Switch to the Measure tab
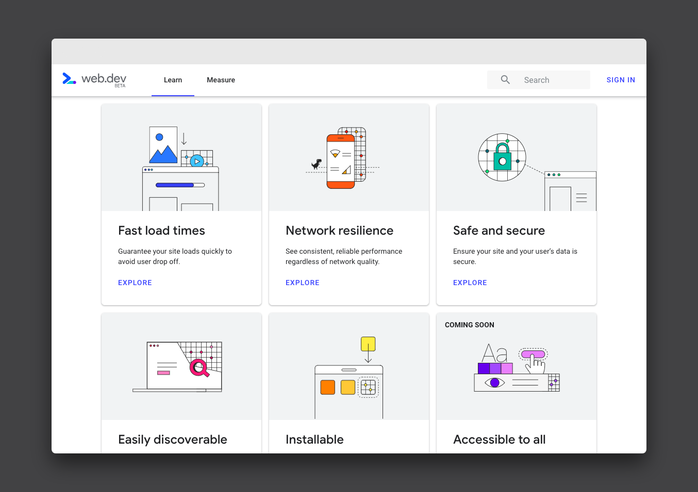The height and width of the screenshot is (492, 698). tap(221, 80)
